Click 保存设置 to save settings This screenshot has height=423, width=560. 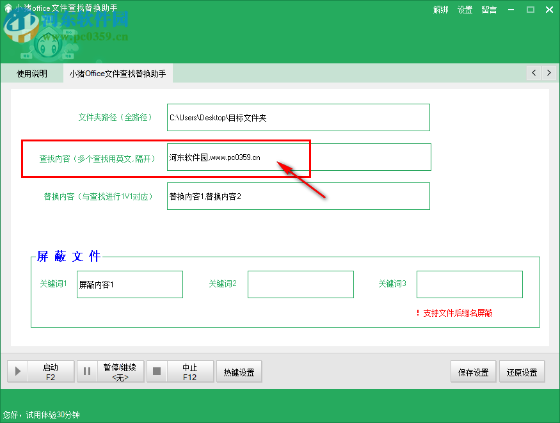click(473, 371)
